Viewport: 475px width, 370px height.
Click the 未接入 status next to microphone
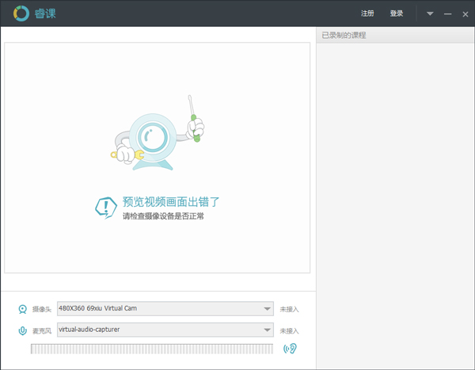(x=289, y=330)
